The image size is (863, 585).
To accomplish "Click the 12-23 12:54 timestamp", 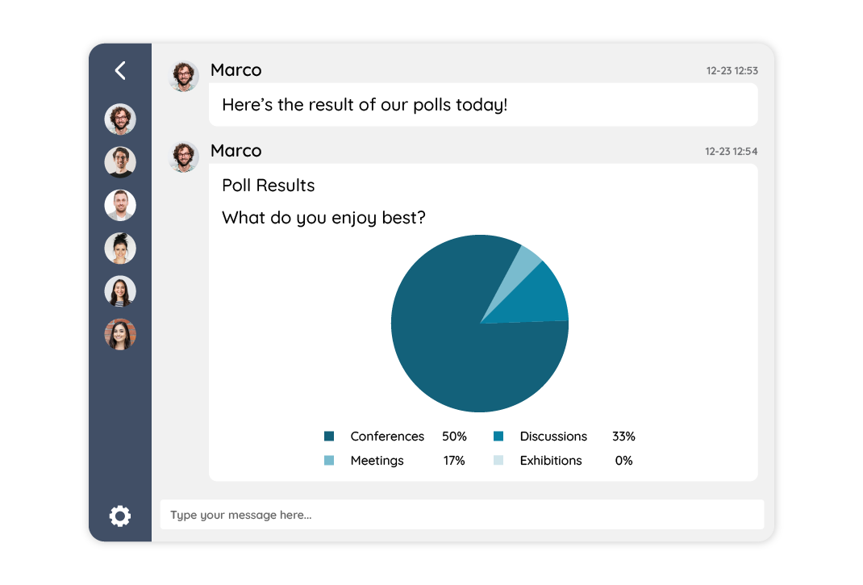I will tap(731, 152).
